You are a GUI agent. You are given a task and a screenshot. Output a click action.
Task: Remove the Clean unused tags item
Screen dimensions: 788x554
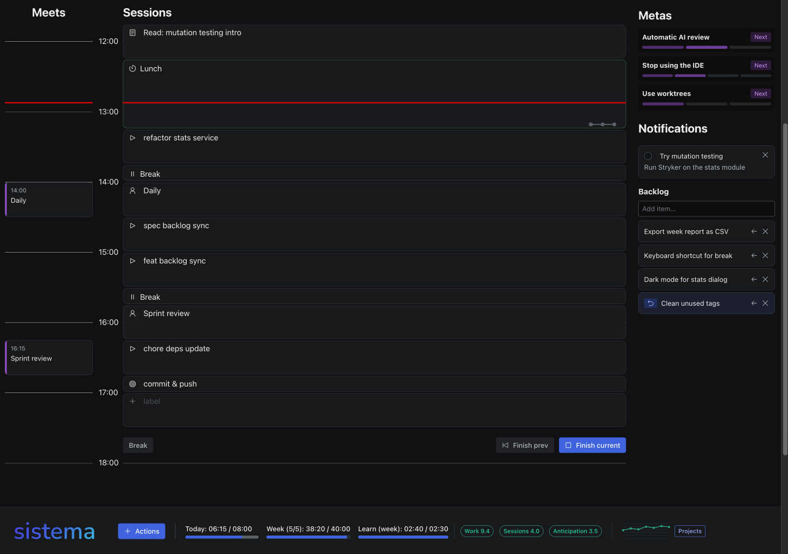(765, 304)
